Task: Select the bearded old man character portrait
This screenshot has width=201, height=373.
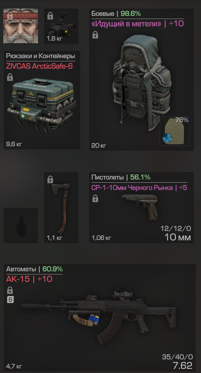Action: 21,26
